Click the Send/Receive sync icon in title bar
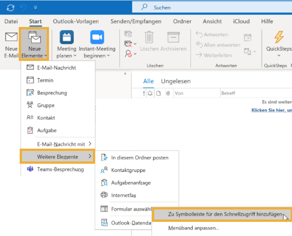Screen dimensions: 292x236 (x=11, y=8)
